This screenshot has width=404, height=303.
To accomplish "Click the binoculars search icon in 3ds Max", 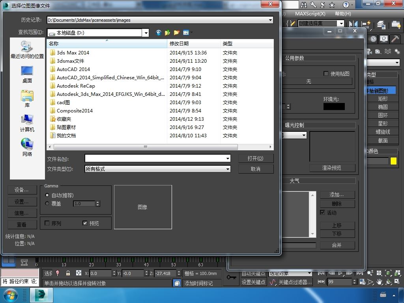I will 304,5.
